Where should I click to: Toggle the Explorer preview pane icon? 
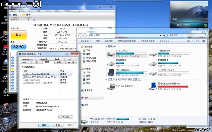point(198,41)
